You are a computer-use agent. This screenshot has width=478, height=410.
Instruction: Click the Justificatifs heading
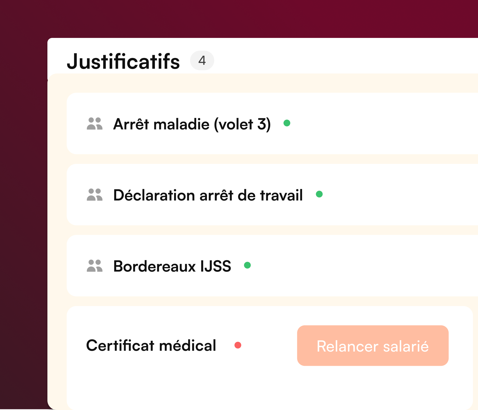pyautogui.click(x=123, y=61)
